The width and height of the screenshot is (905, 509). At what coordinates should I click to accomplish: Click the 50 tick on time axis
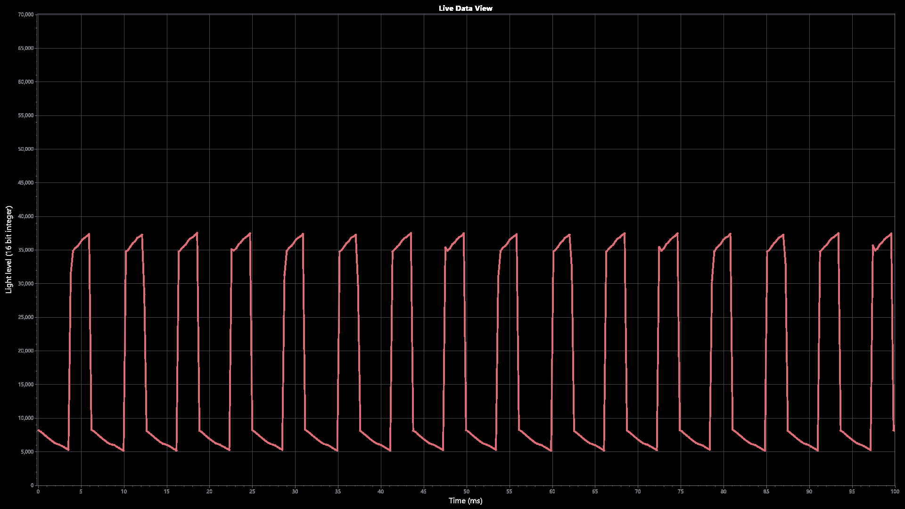466,492
